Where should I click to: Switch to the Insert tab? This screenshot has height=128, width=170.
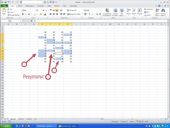point(20,6)
